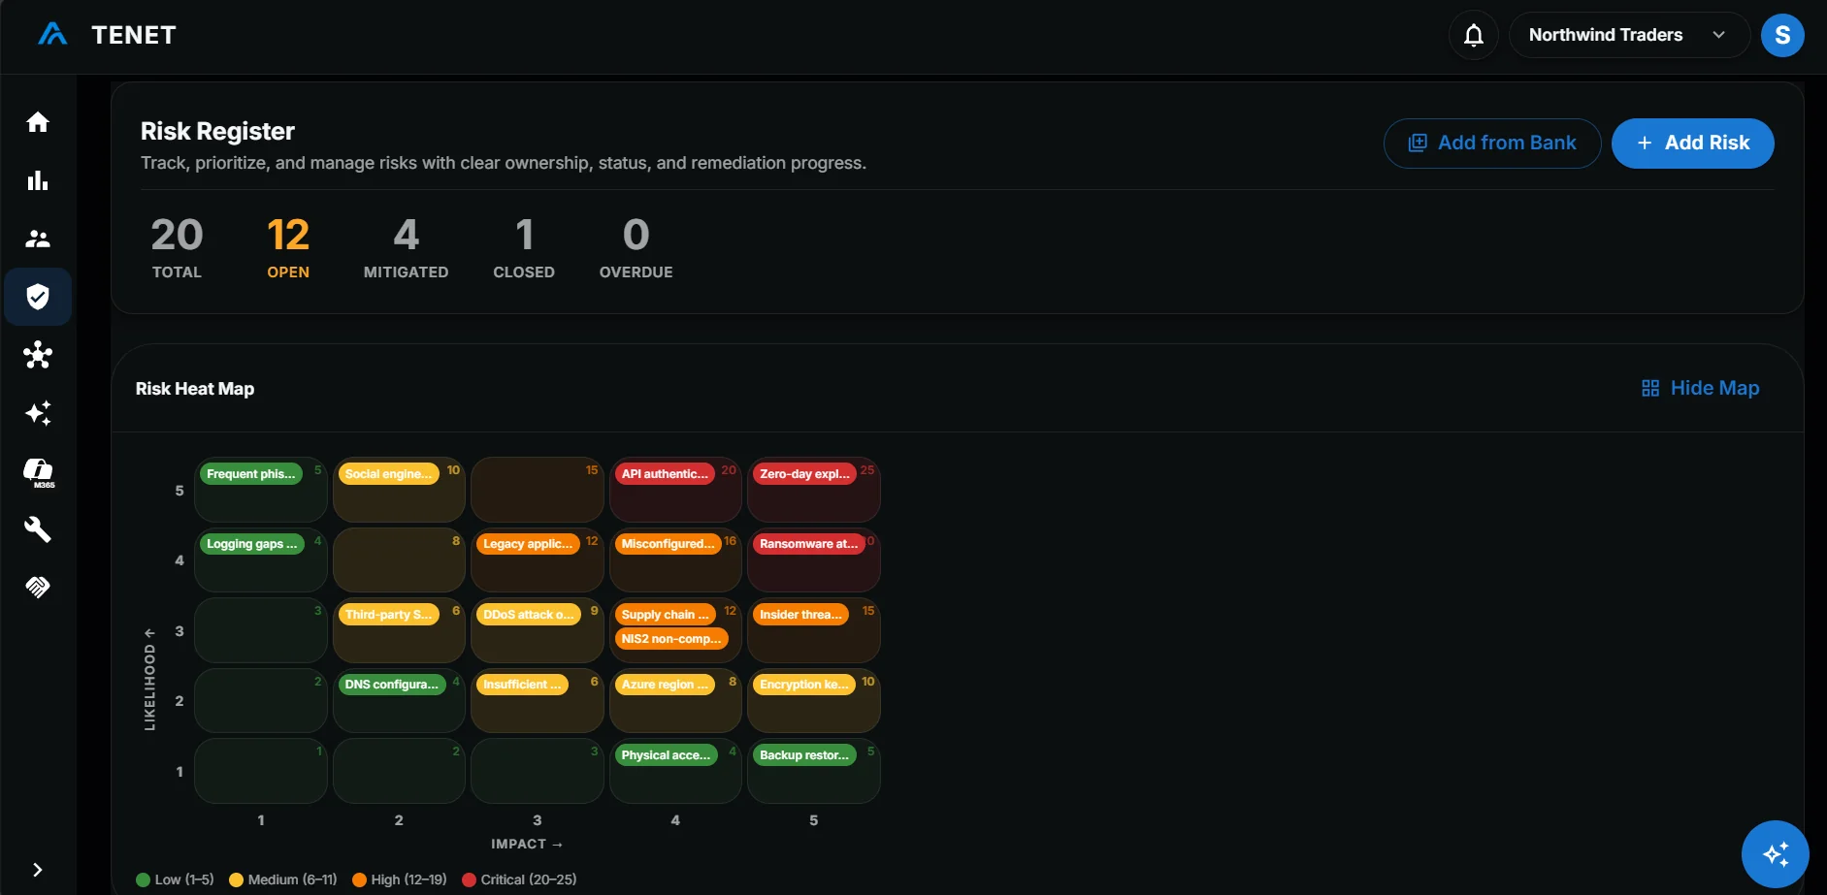Open the Frequent phis... risk chip
The width and height of the screenshot is (1827, 895).
251,474
